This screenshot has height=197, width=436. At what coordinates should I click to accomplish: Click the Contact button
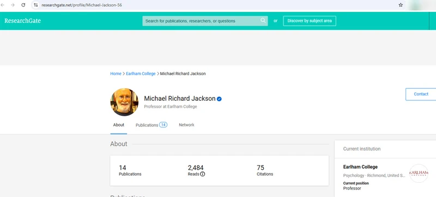point(421,94)
